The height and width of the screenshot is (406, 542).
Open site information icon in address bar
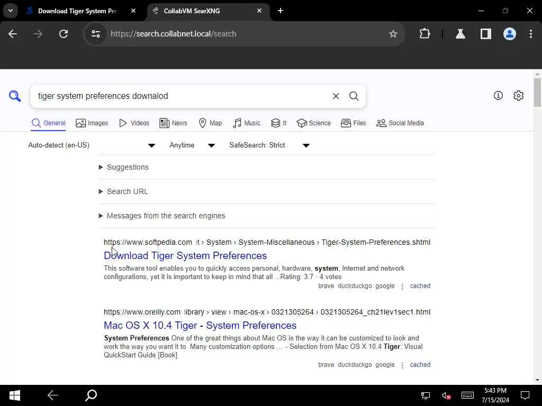tap(96, 34)
